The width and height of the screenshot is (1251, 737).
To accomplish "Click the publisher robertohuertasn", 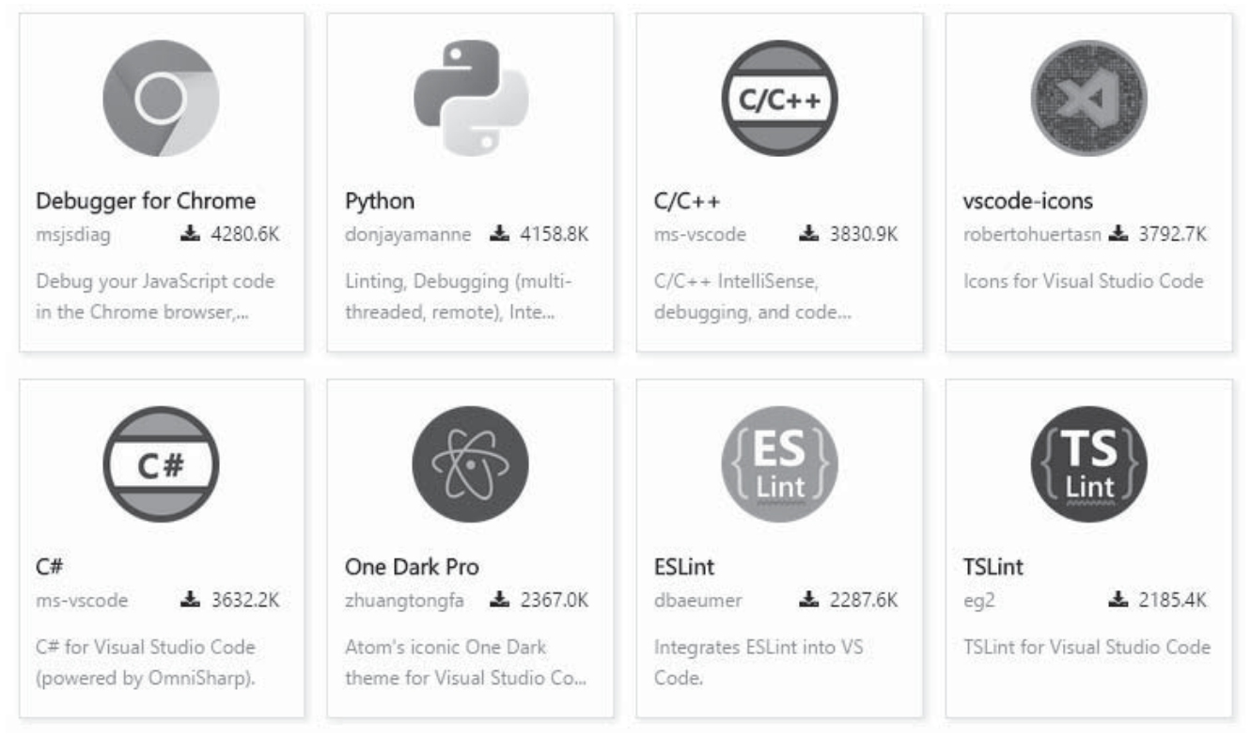I will click(x=1032, y=234).
